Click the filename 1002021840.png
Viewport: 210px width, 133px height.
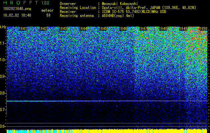tap(17, 9)
